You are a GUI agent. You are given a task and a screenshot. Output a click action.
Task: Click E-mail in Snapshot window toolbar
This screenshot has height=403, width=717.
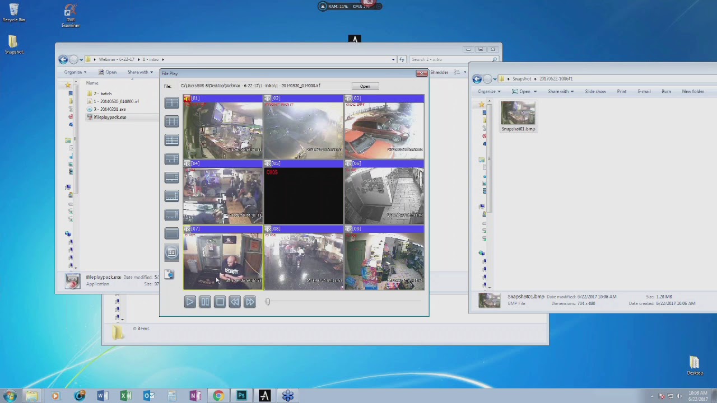click(644, 91)
